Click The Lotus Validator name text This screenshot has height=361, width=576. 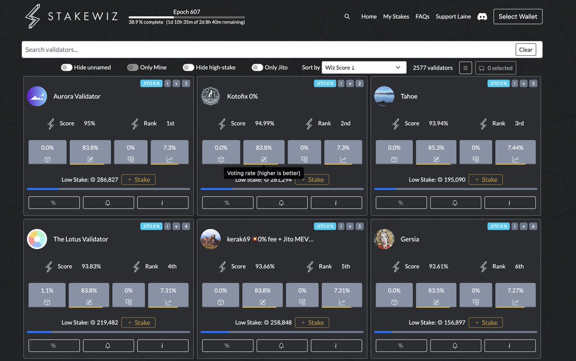click(x=81, y=239)
